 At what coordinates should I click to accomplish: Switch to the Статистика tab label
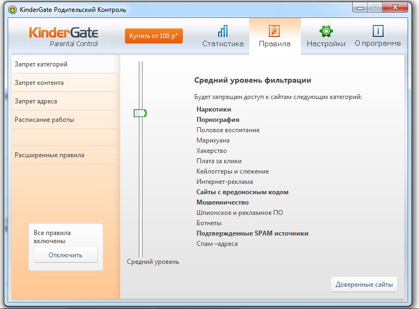(x=223, y=44)
